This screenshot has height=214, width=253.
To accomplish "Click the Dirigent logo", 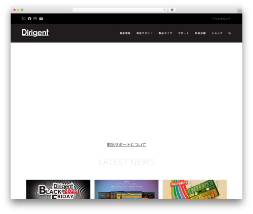I will tap(35, 33).
